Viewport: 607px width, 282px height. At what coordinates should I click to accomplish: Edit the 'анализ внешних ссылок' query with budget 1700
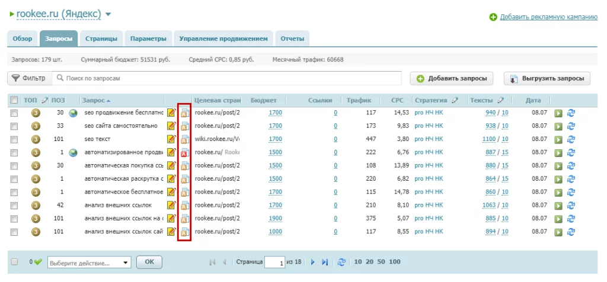tap(171, 205)
